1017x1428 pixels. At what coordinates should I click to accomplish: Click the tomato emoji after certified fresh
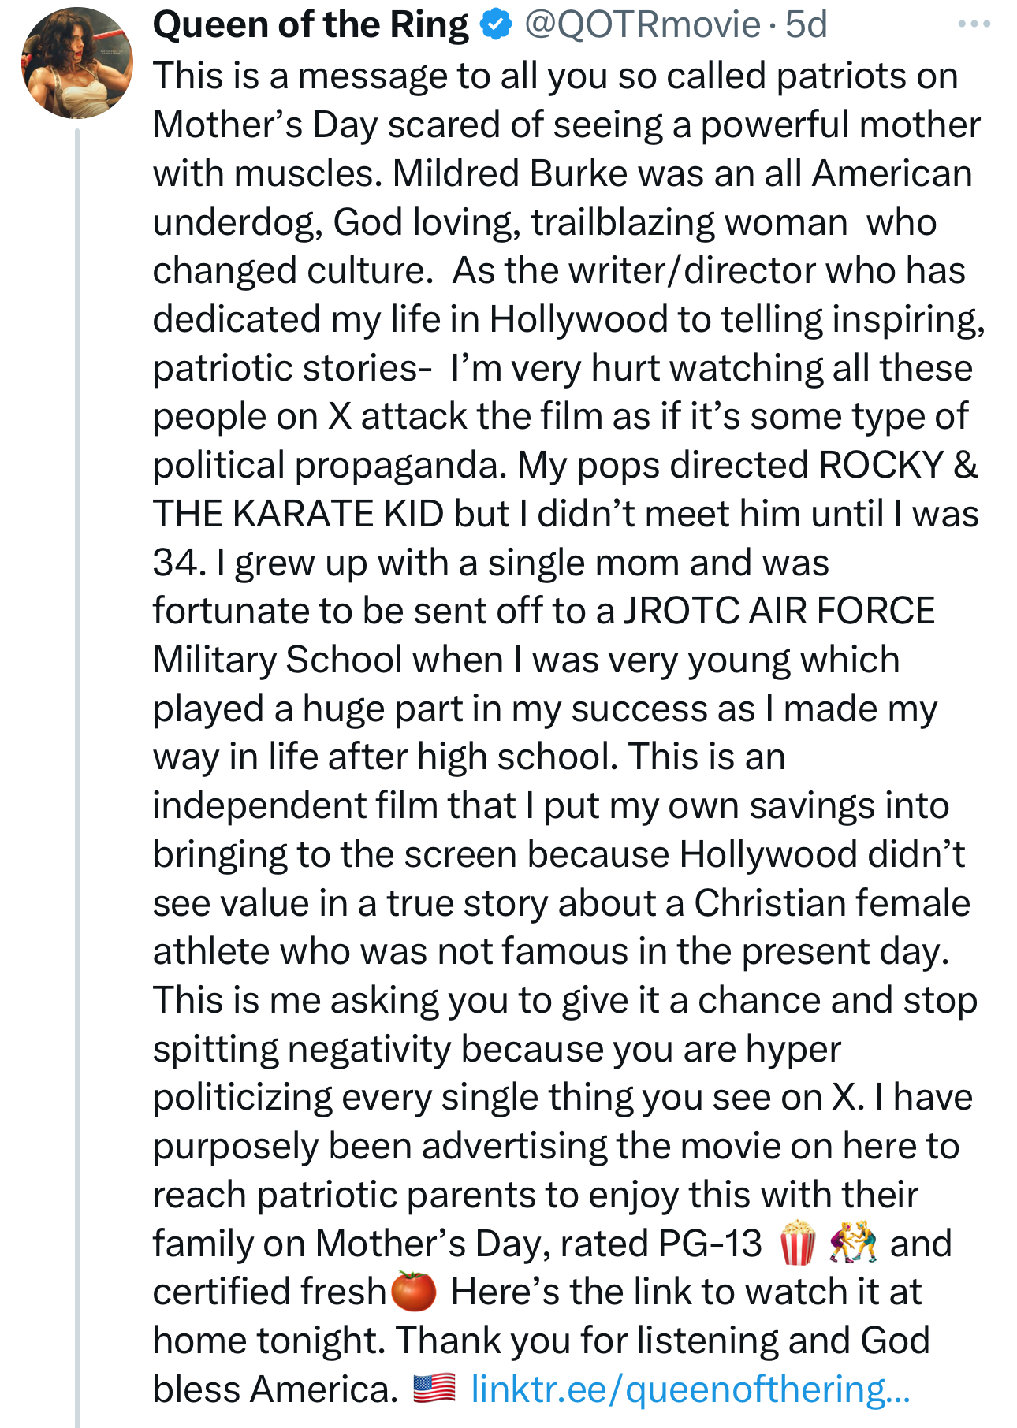414,1292
